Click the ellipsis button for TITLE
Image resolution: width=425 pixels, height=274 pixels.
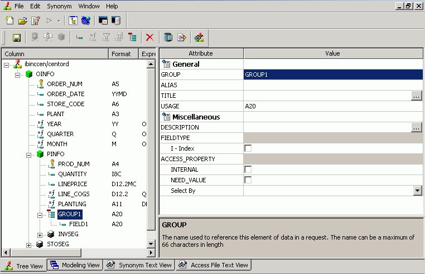[x=416, y=96]
